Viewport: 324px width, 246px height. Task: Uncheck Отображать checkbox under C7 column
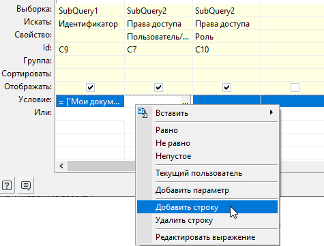158,87
